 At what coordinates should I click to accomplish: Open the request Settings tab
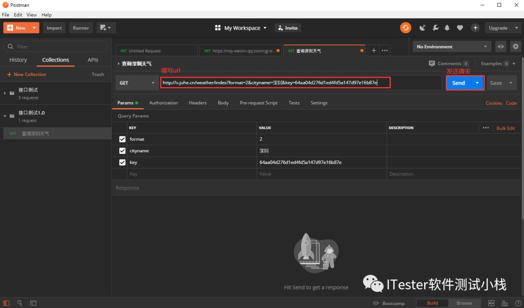coord(319,103)
